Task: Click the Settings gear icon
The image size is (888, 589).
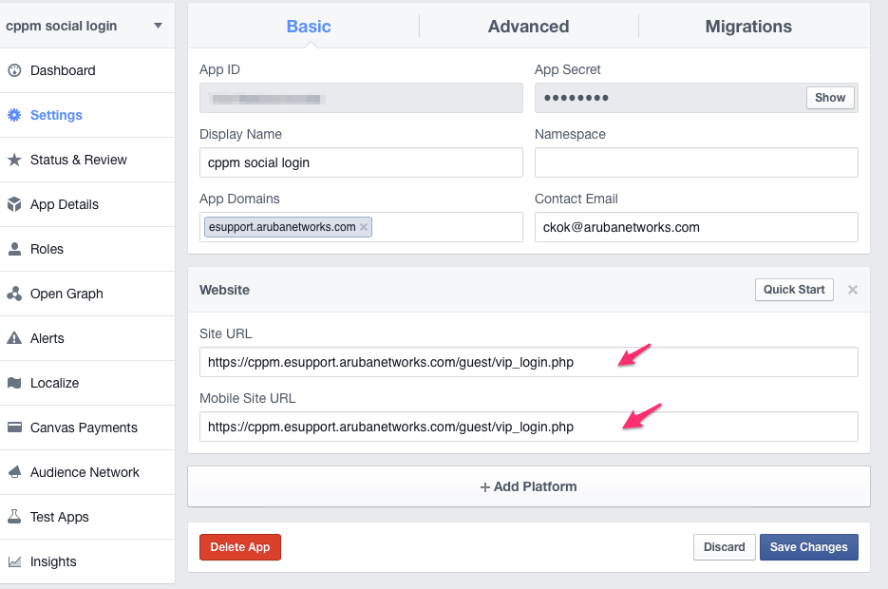Action: point(14,115)
